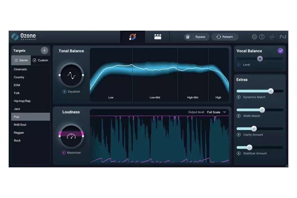Screen dimensions: 297x198
Task: Disable the Dynamics Match power toggle
Action: point(239,97)
